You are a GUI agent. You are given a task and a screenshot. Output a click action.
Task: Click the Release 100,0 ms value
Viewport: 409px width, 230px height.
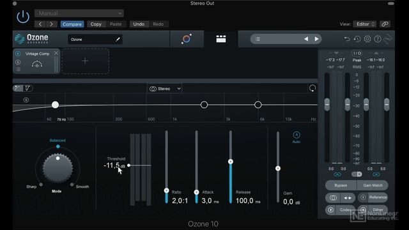coord(248,201)
